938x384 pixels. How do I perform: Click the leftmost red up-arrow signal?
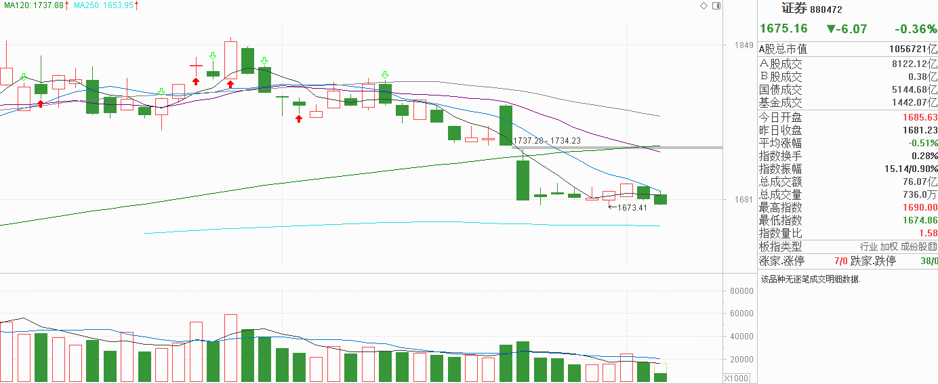(x=41, y=103)
